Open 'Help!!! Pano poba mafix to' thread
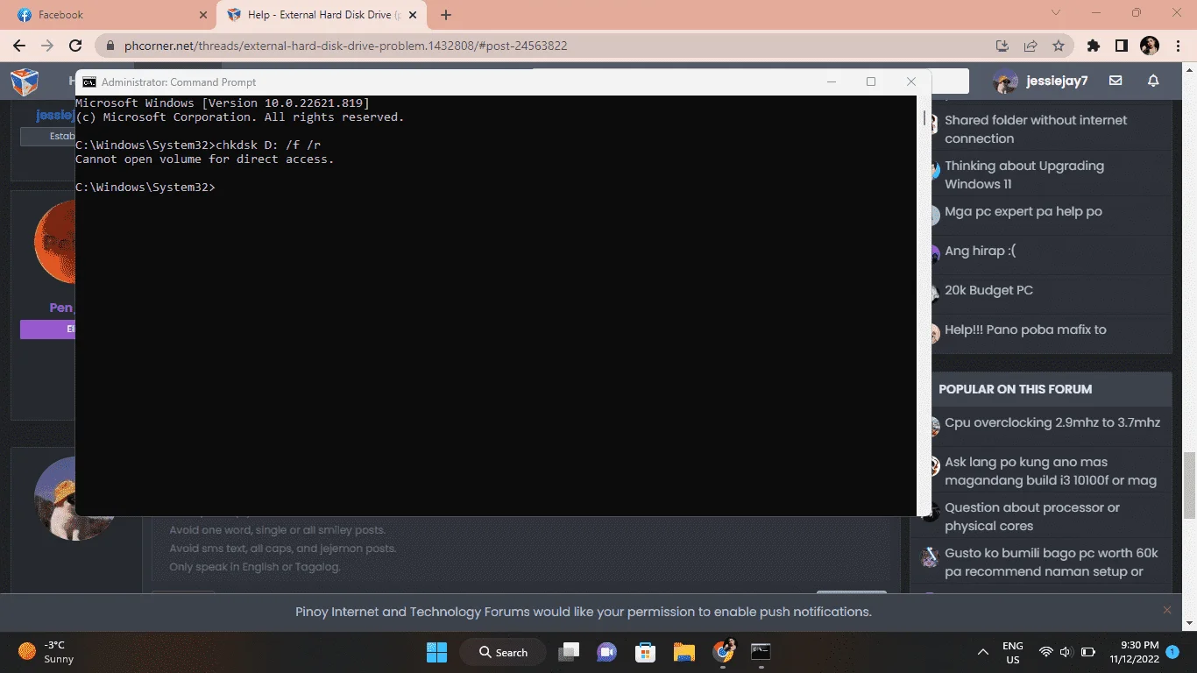Image resolution: width=1197 pixels, height=673 pixels. click(x=1025, y=329)
